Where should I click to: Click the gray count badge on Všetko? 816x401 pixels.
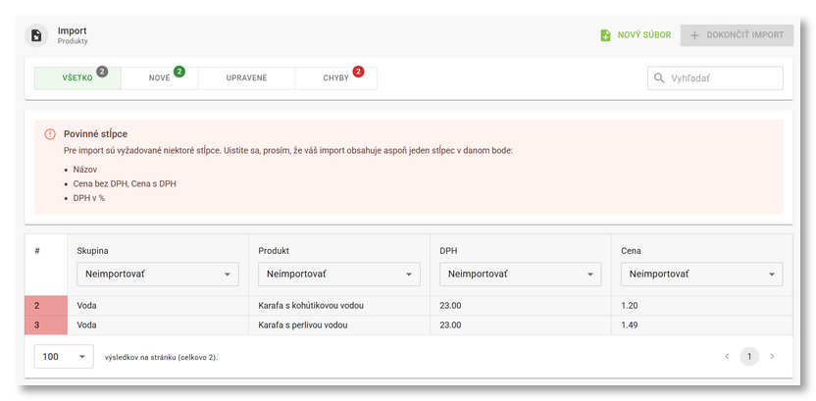[102, 72]
